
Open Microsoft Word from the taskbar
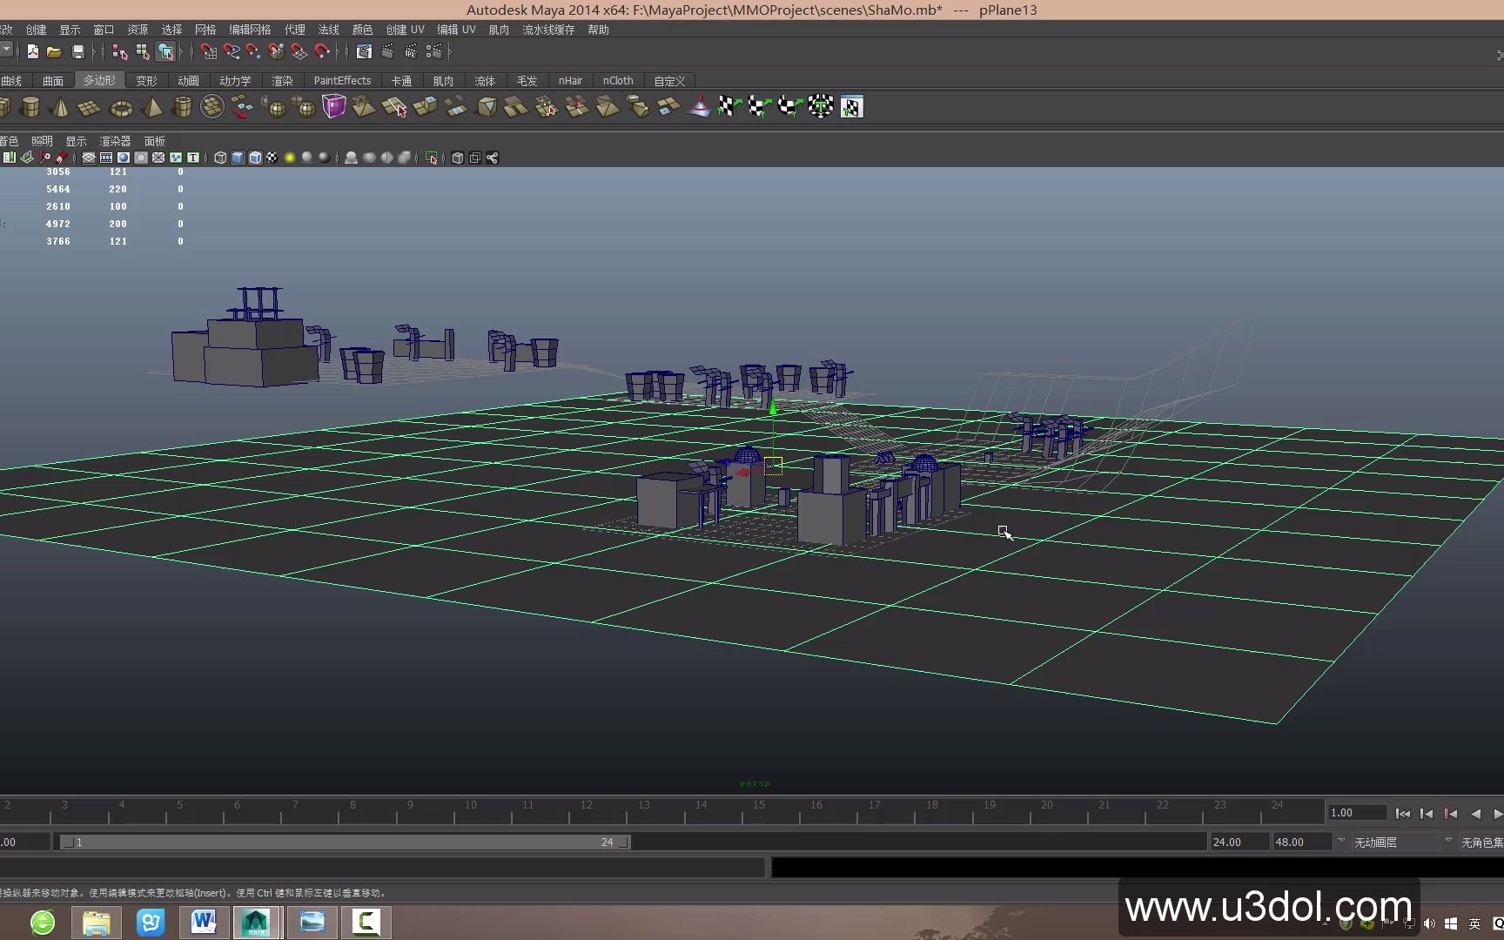204,922
